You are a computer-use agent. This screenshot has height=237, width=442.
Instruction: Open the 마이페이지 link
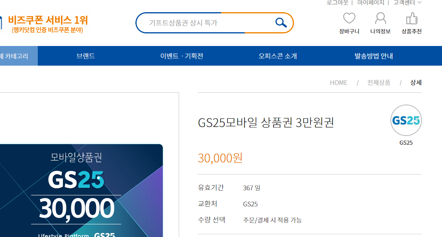(x=371, y=2)
